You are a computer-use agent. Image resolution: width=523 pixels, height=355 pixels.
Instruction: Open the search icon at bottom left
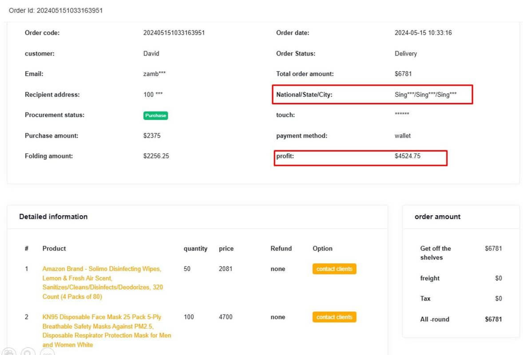coord(28,352)
